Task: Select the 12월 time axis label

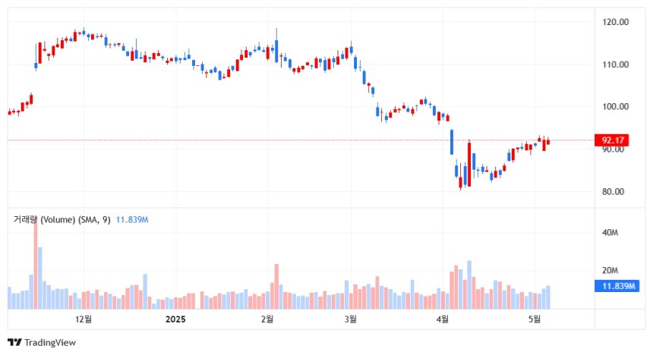Action: 84,319
